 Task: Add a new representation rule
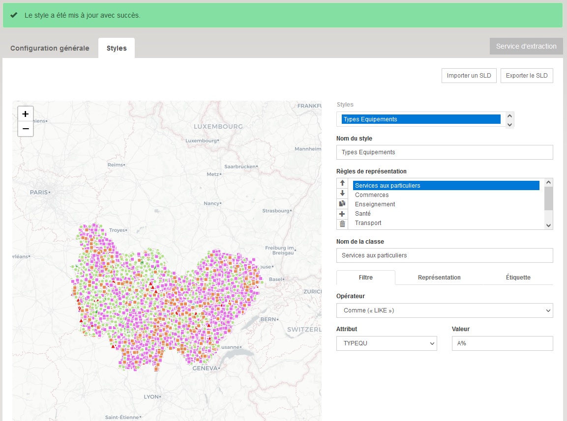coord(342,214)
